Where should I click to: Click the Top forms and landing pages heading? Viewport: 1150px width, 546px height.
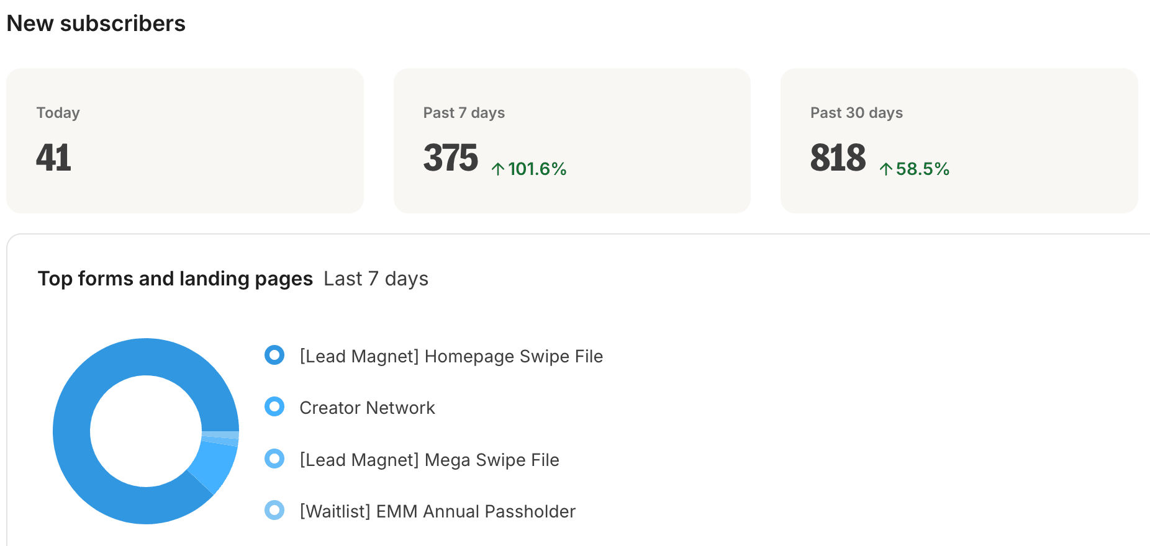click(x=175, y=279)
